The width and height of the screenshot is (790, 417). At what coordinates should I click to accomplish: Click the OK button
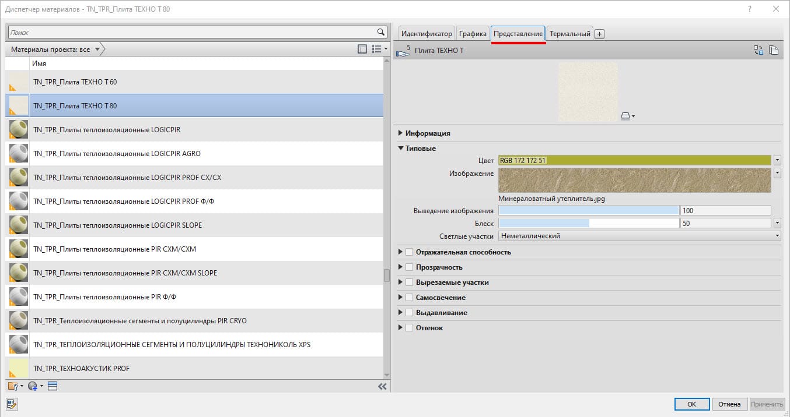(x=691, y=404)
